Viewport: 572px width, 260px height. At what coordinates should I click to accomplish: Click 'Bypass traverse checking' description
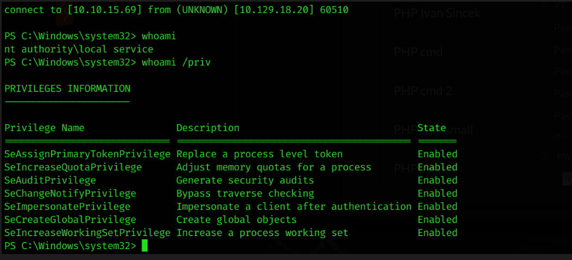click(x=245, y=194)
